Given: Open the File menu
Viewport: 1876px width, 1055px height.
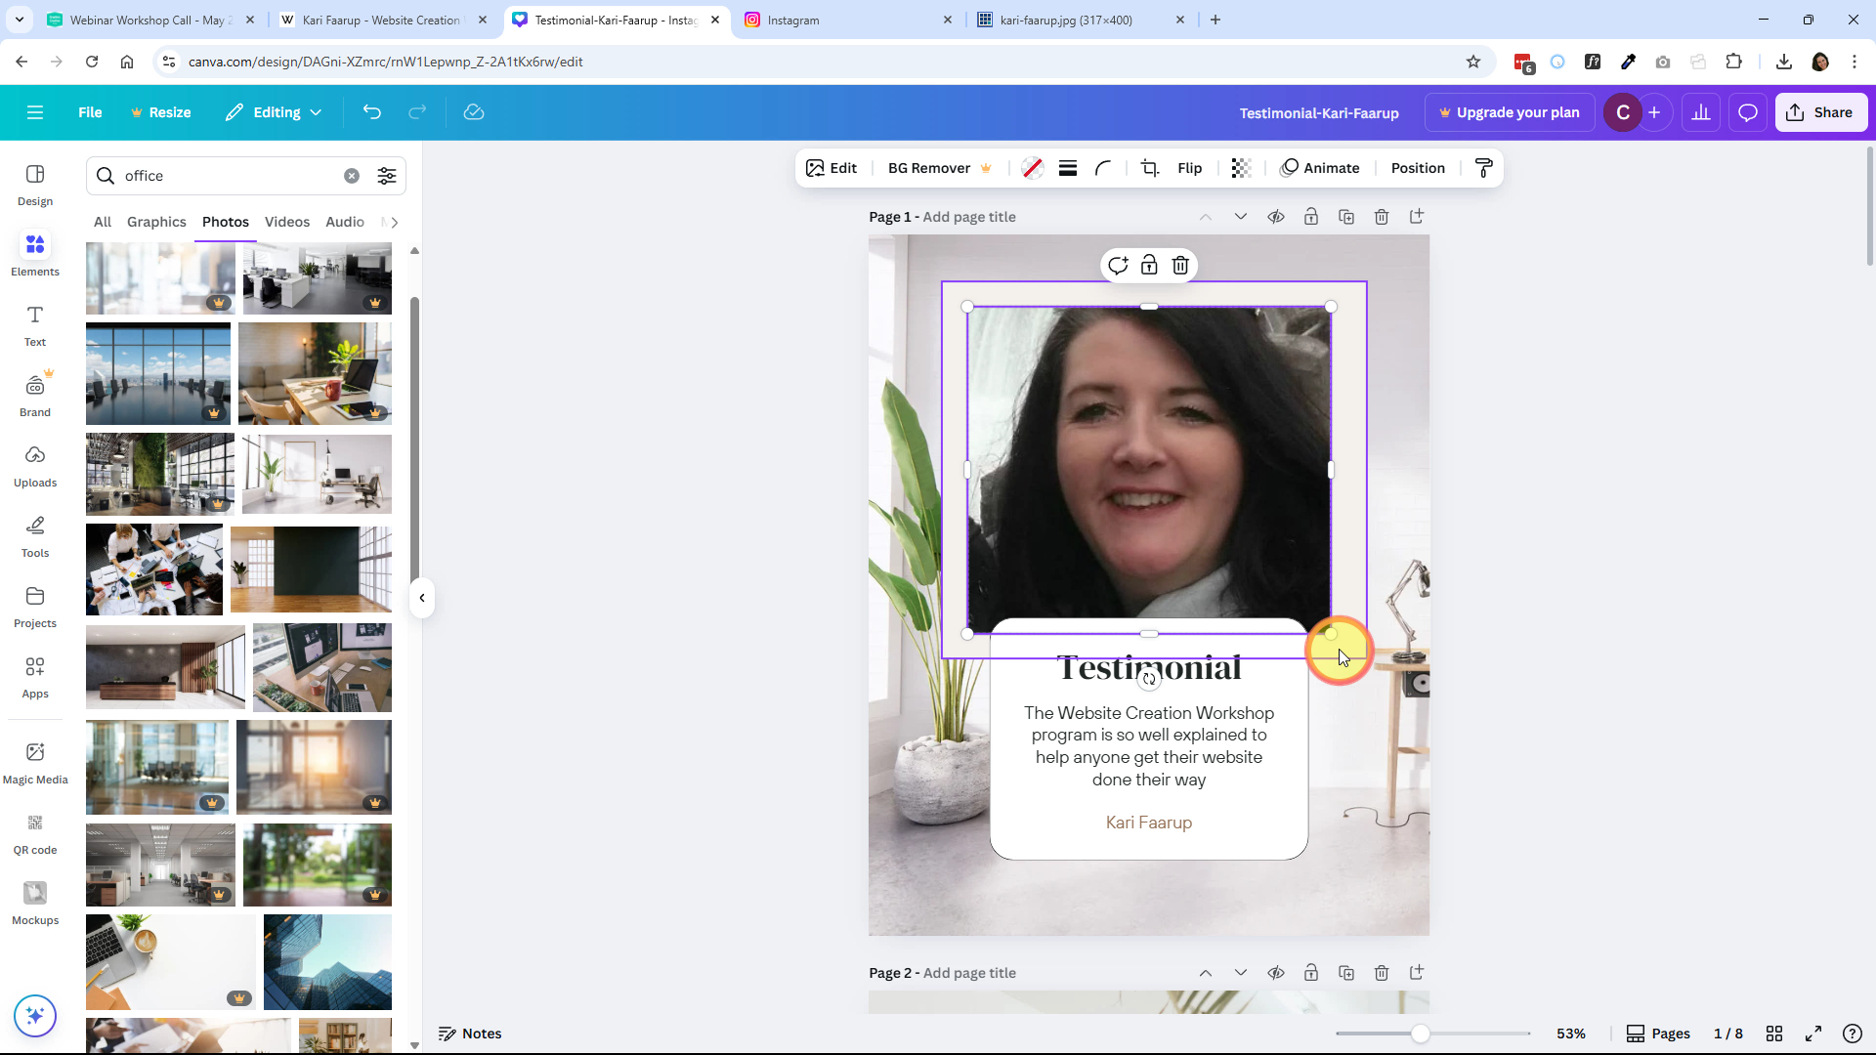Looking at the screenshot, I should coord(90,112).
